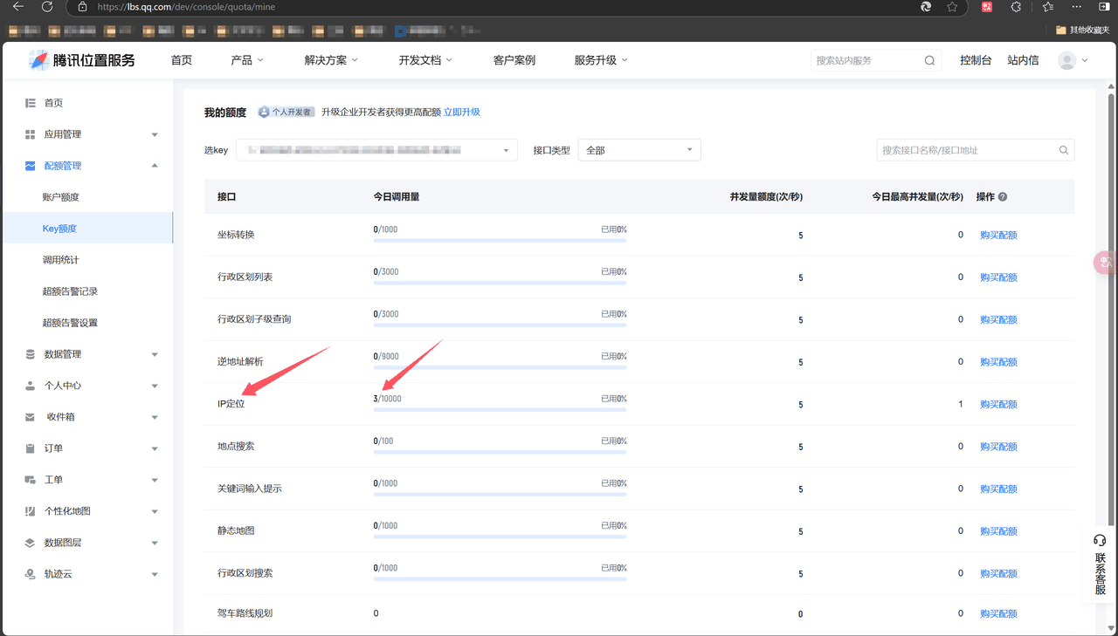Open the user avatar menu
1118x636 pixels.
point(1073,60)
